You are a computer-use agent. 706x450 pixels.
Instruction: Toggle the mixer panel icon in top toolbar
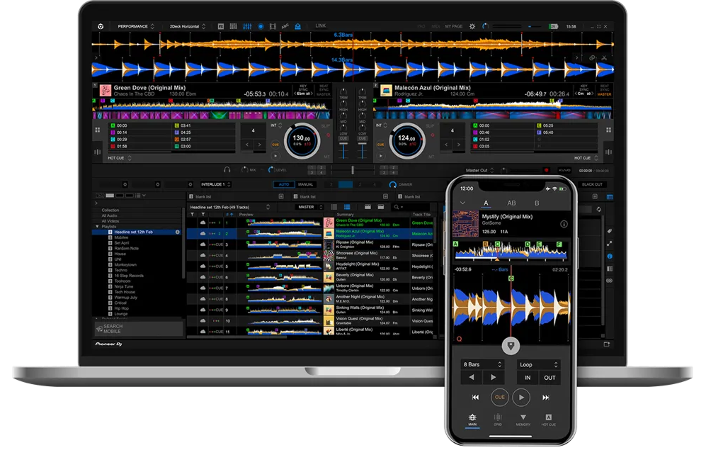[247, 27]
